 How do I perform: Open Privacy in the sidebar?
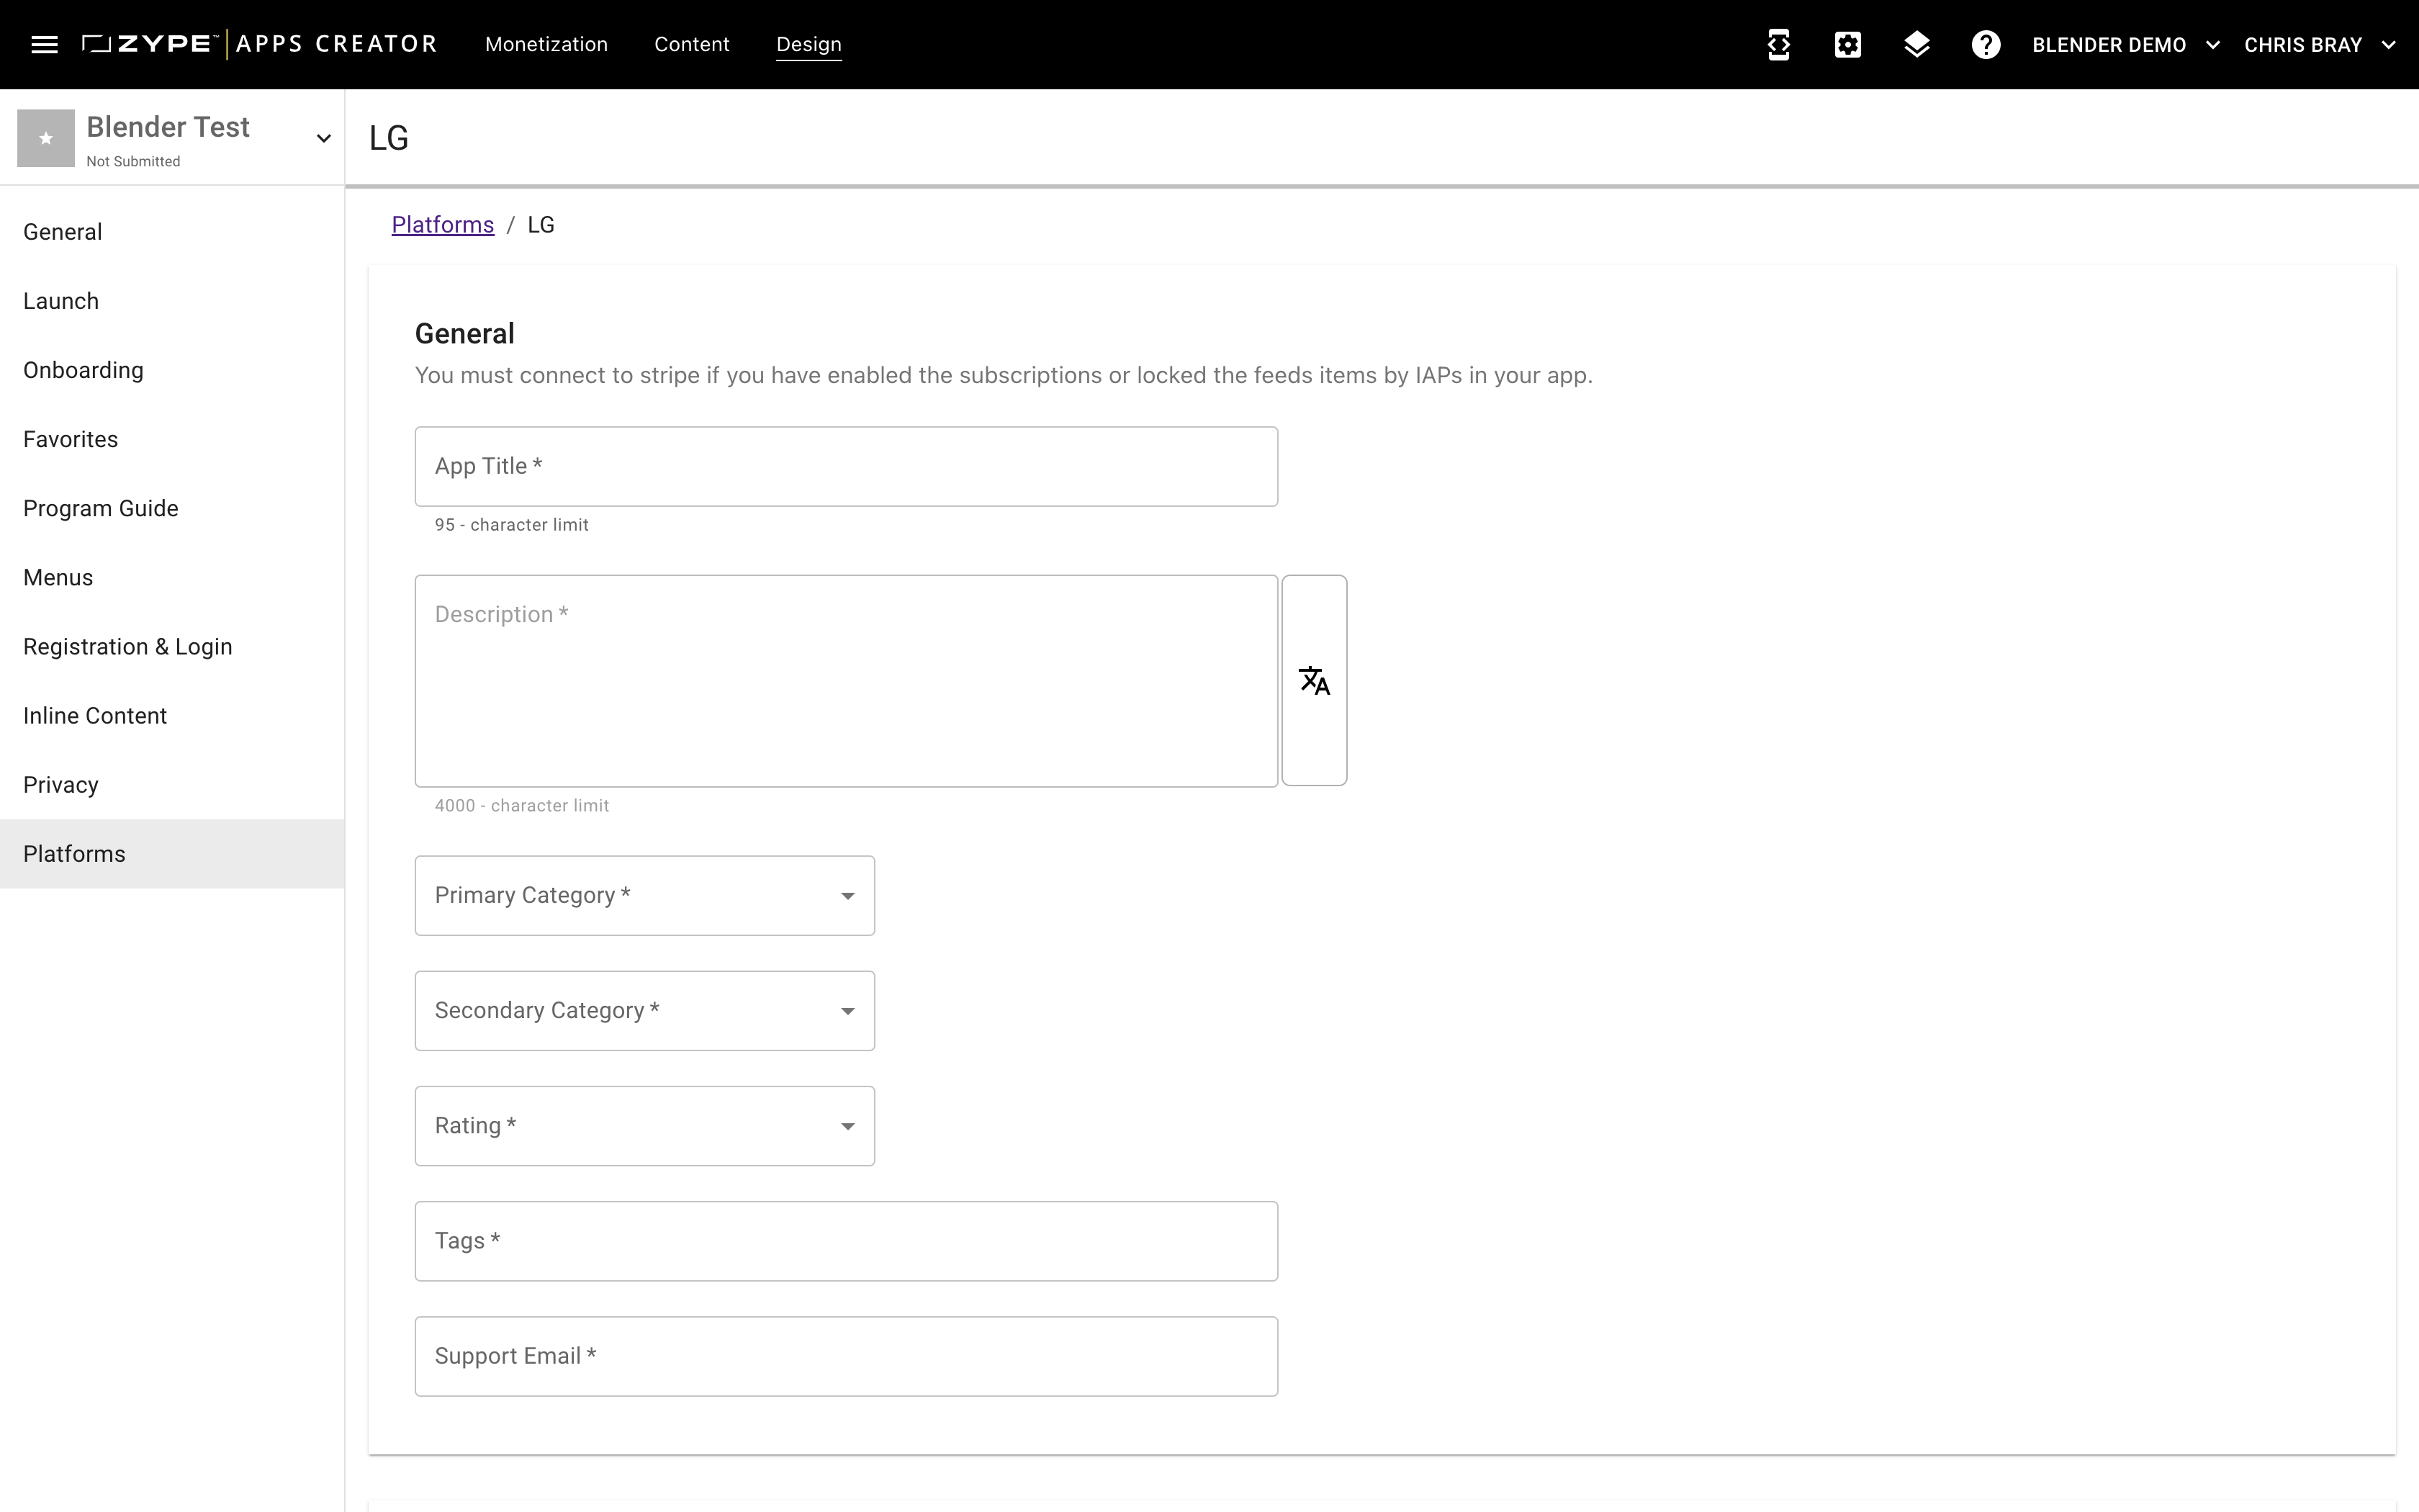click(x=172, y=784)
